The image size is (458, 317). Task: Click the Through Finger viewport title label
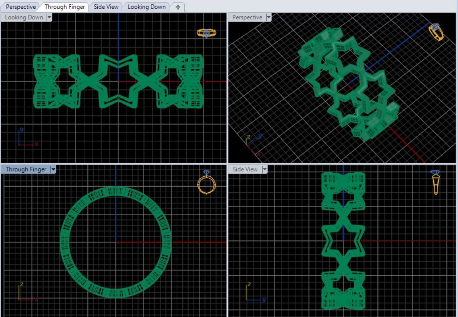[26, 170]
